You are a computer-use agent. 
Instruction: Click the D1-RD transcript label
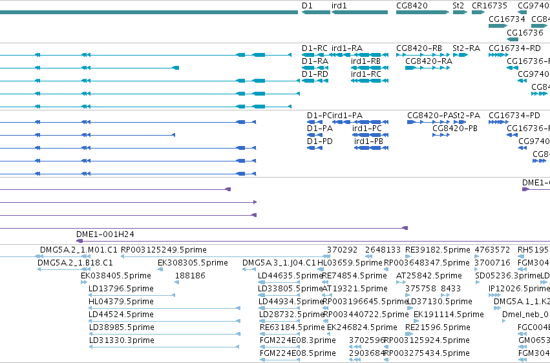(315, 74)
